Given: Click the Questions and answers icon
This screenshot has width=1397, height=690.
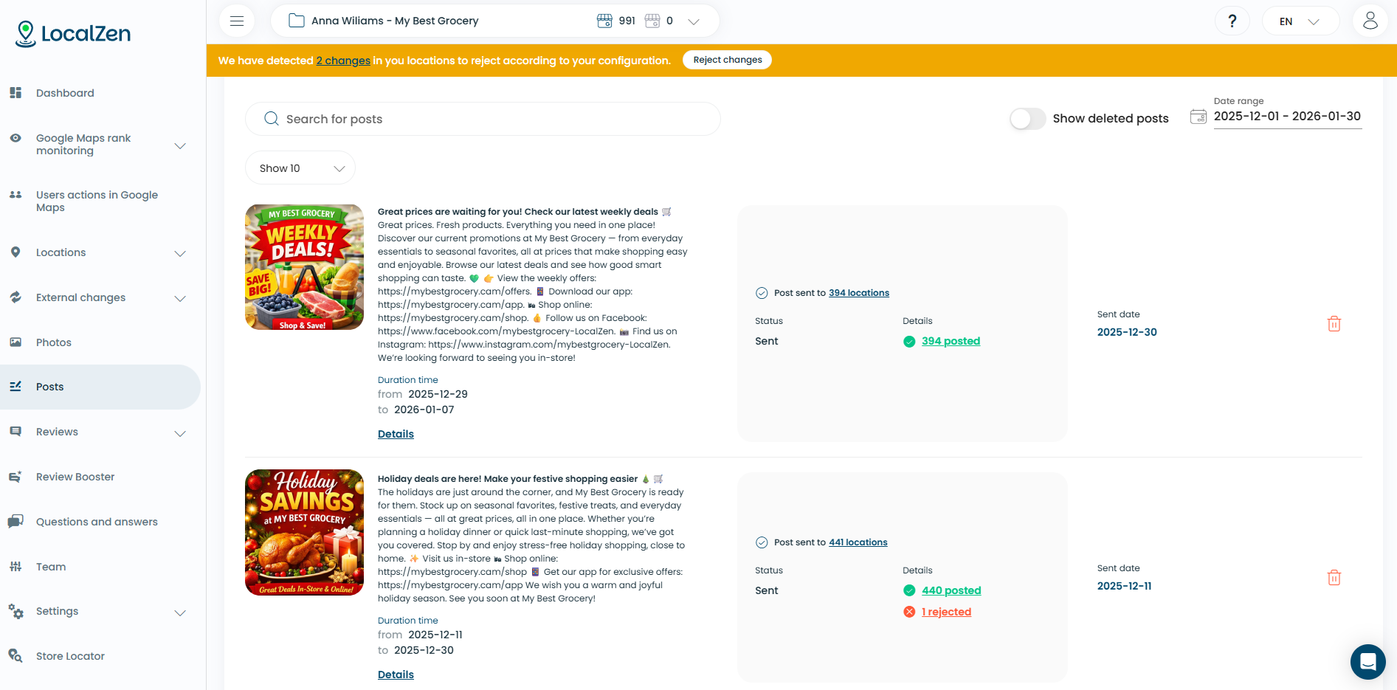Looking at the screenshot, I should click(x=15, y=522).
